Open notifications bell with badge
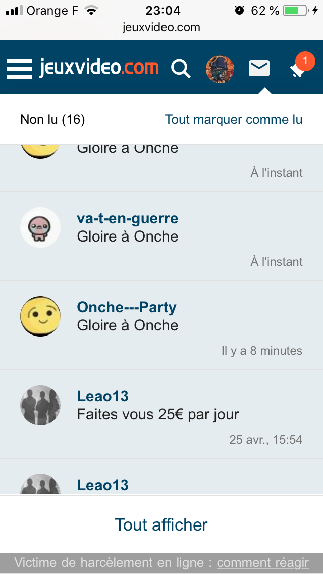 (299, 68)
